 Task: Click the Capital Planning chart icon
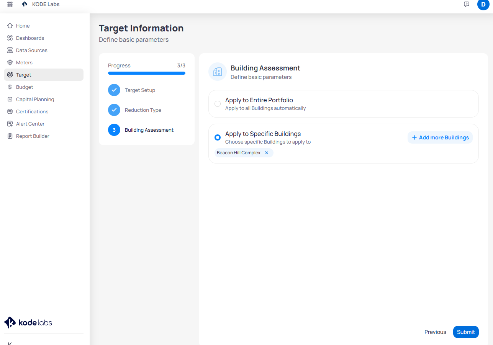point(10,99)
